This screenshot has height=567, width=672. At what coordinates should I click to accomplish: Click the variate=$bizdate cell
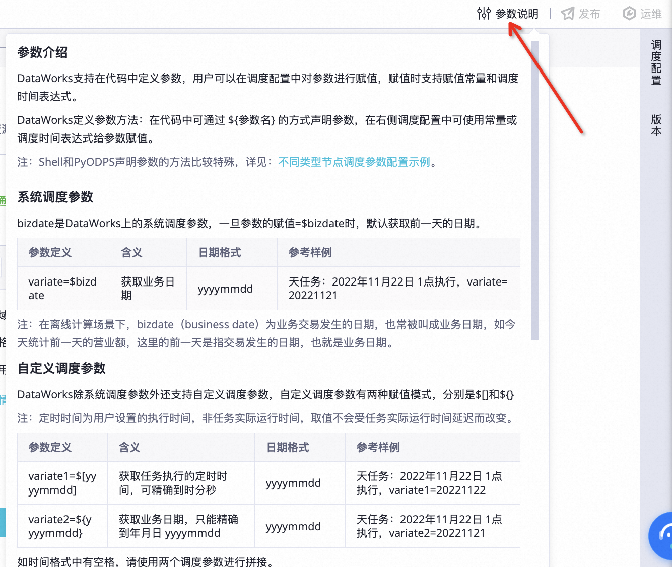click(x=63, y=289)
